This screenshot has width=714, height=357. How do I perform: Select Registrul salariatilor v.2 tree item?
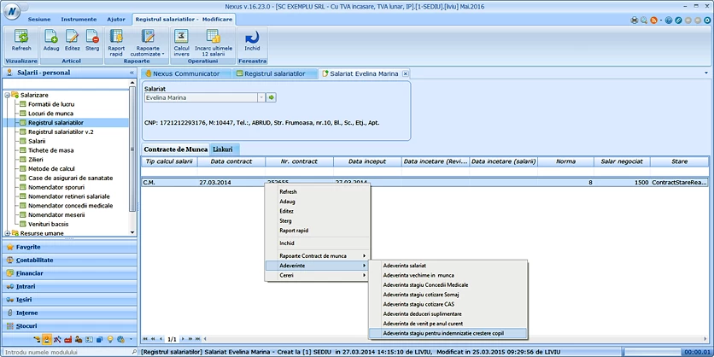[x=61, y=132]
